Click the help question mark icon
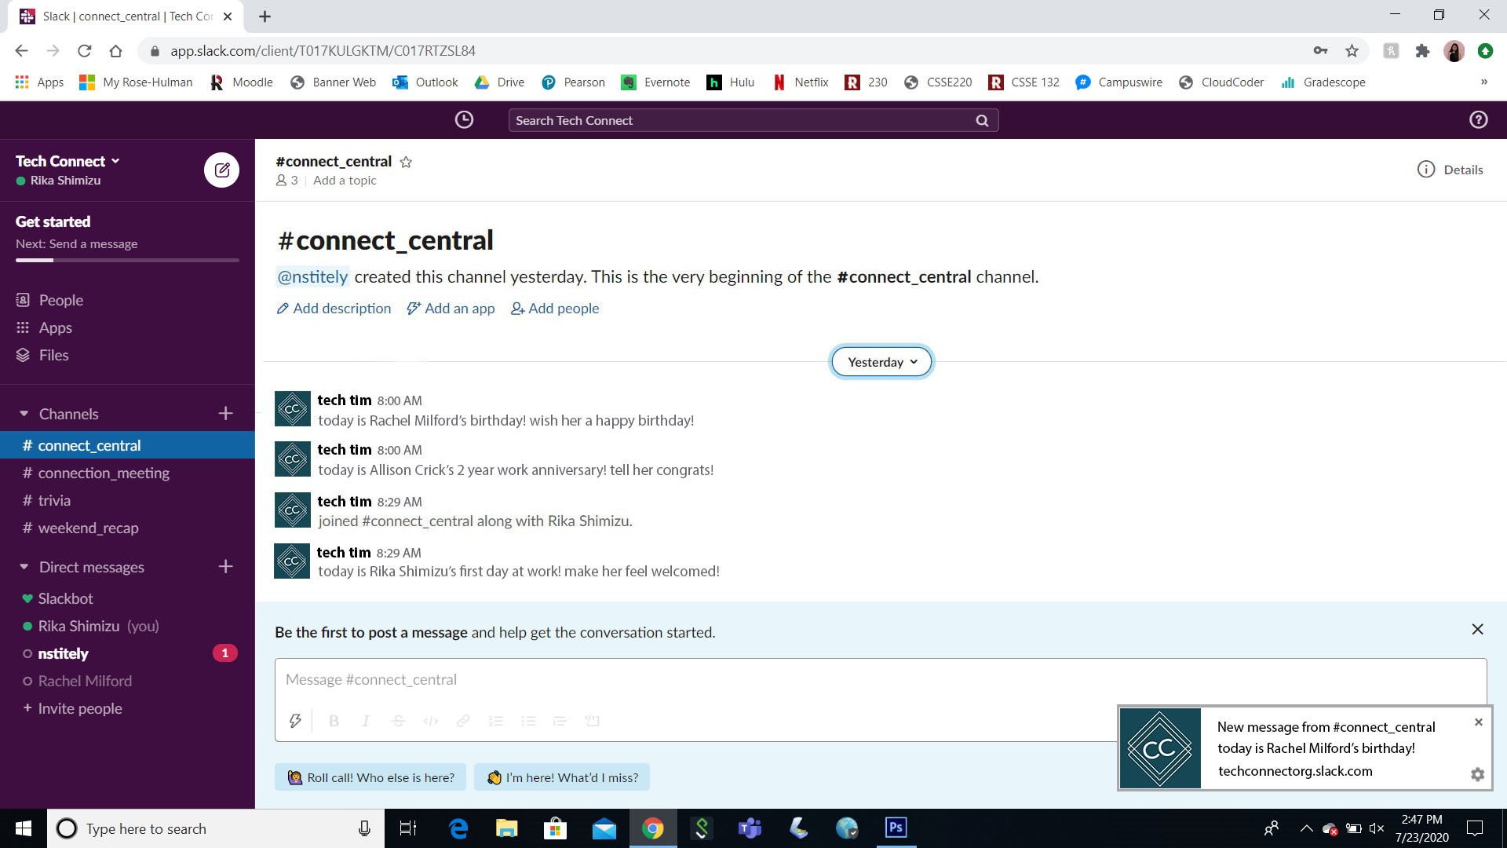 pyautogui.click(x=1478, y=119)
